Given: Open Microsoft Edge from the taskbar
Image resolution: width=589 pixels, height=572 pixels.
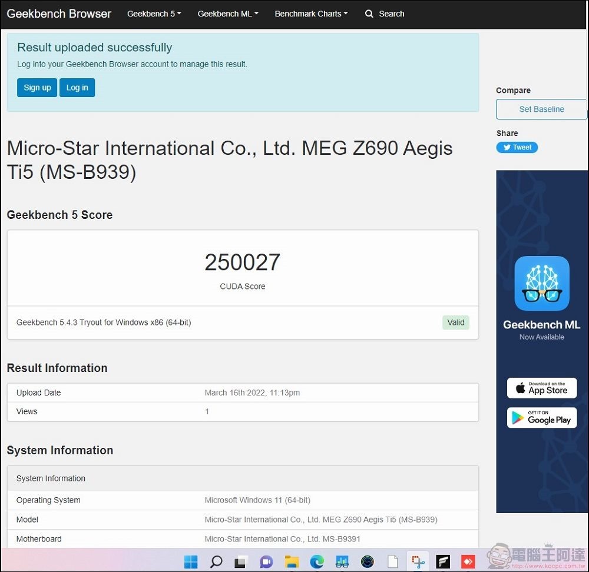Looking at the screenshot, I should click(317, 561).
